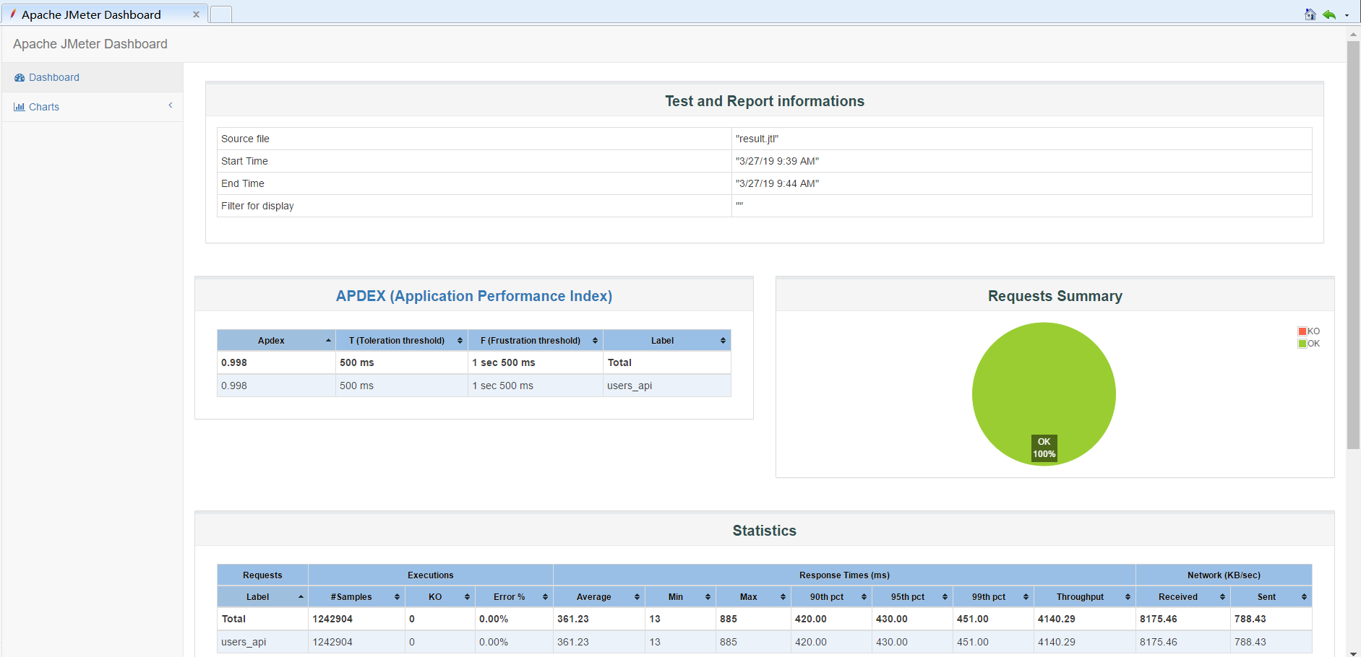Sort by F (Frustration threshold) column
Image resolution: width=1361 pixels, height=657 pixels.
tap(536, 340)
